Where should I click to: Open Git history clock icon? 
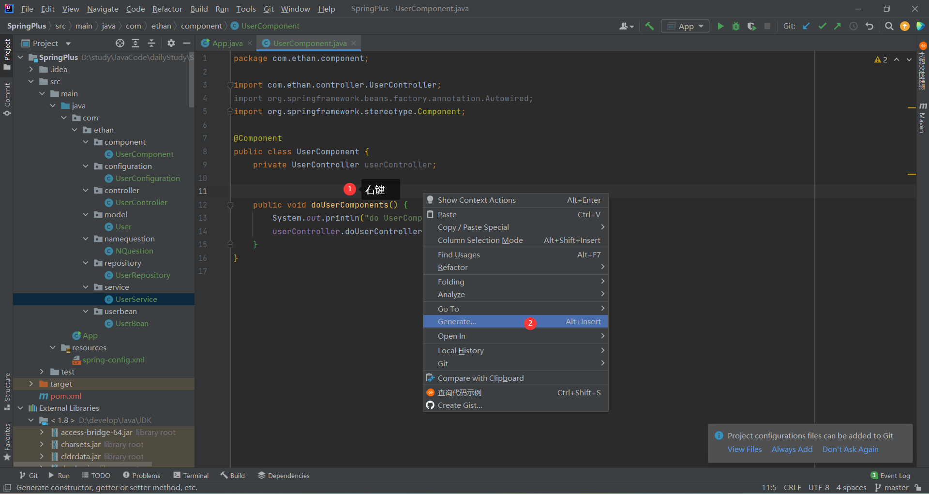[854, 26]
